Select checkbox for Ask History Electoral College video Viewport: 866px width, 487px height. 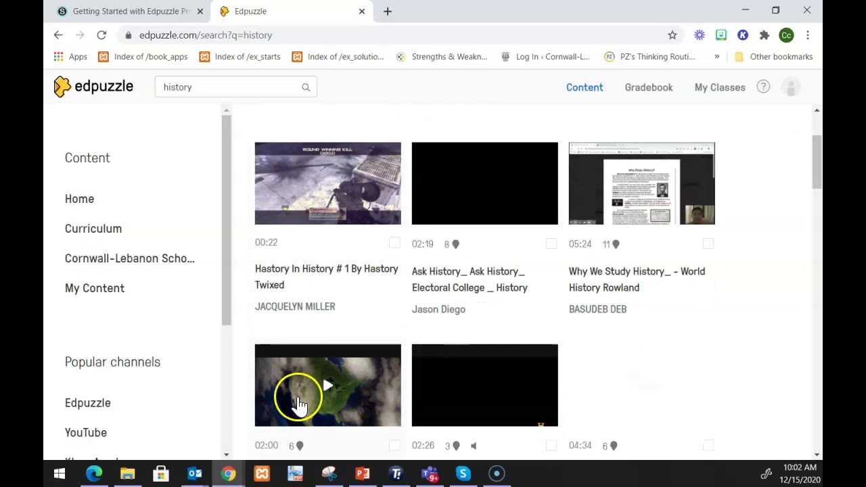coord(551,243)
